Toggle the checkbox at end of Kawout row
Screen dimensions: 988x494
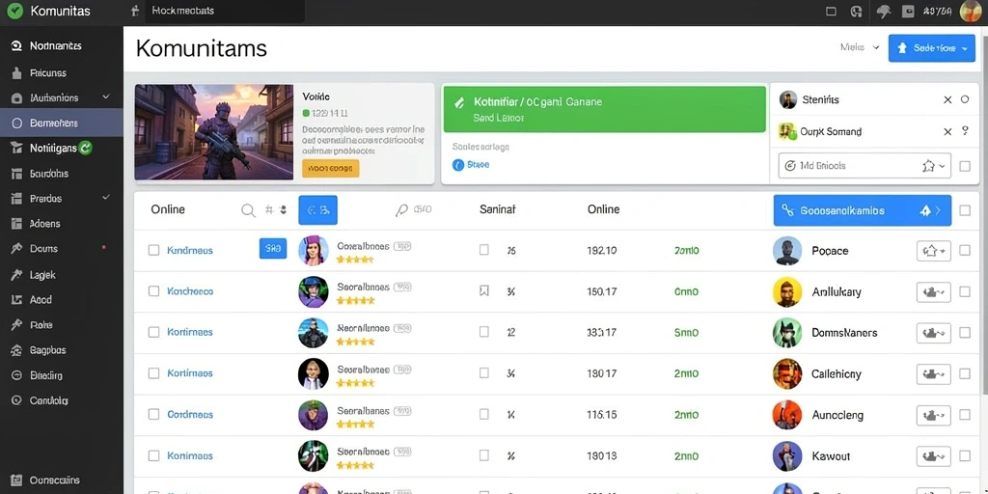[965, 456]
